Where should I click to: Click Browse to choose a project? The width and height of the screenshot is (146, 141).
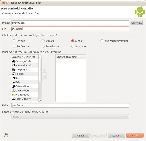137,23
